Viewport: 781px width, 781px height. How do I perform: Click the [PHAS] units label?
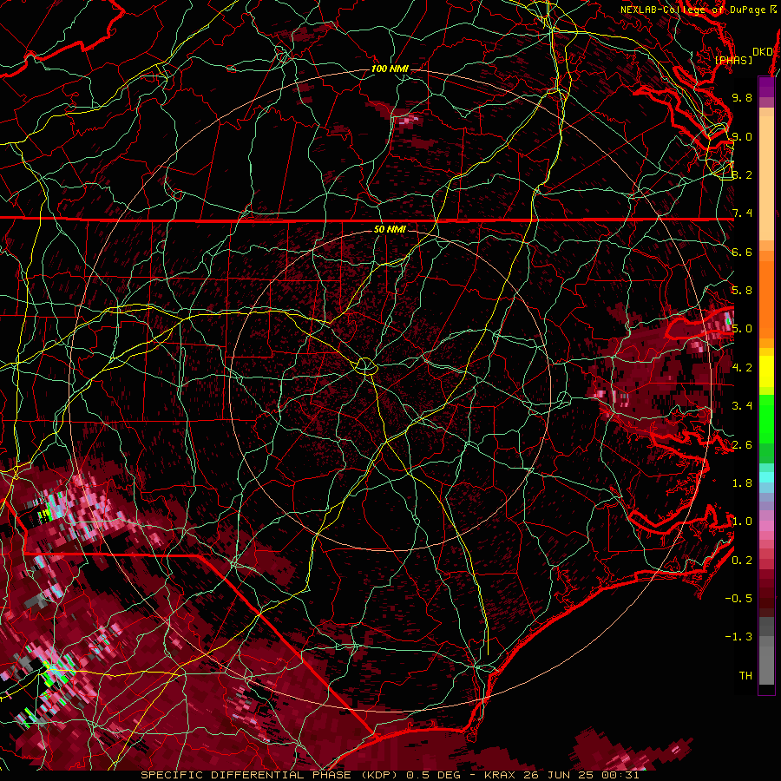733,60
